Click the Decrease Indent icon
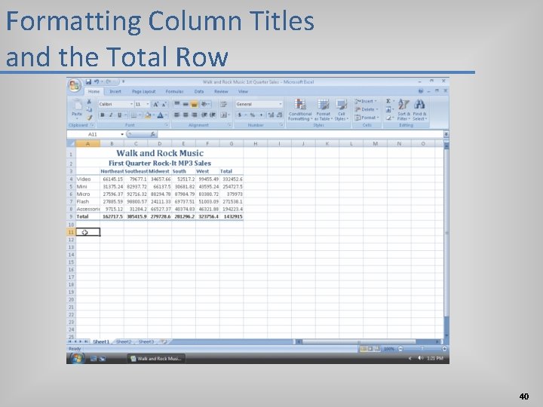This screenshot has height=407, width=543. tap(204, 115)
